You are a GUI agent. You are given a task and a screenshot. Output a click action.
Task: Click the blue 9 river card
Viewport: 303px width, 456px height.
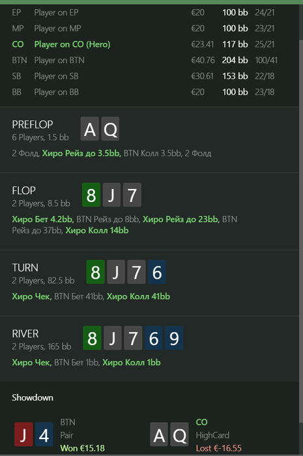(174, 338)
